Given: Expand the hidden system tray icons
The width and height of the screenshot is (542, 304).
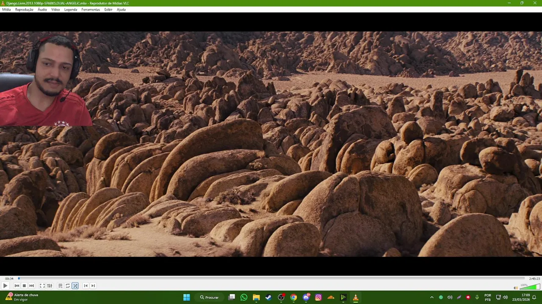Looking at the screenshot, I should [431, 297].
